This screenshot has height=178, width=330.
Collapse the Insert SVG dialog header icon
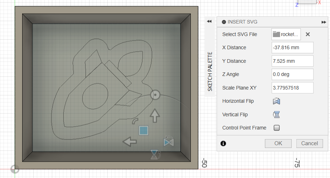pos(224,22)
